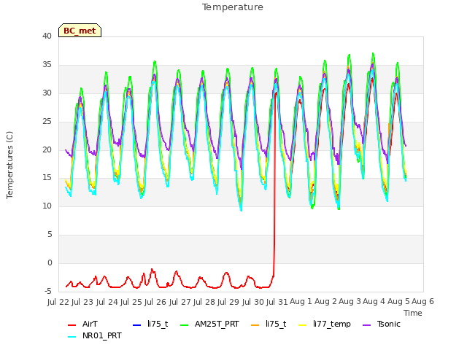
Task: Click the Jul 27 x-axis date label
Action: tap(180, 302)
